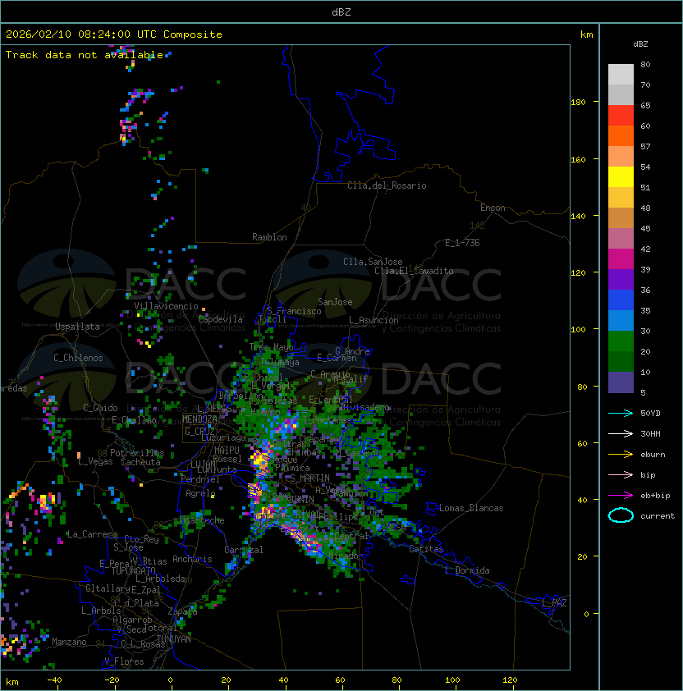The height and width of the screenshot is (691, 683).
Task: Select the green 30 dBZ color swatch
Action: (621, 341)
